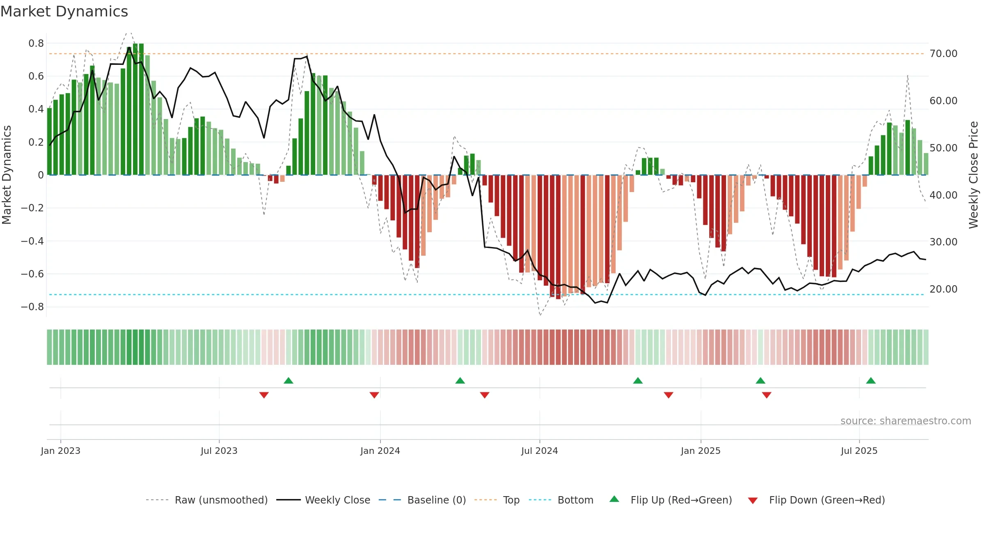Screen dimensions: 985x554
Task: Click the red flip-down triangle near May 2024
Action: [x=485, y=395]
